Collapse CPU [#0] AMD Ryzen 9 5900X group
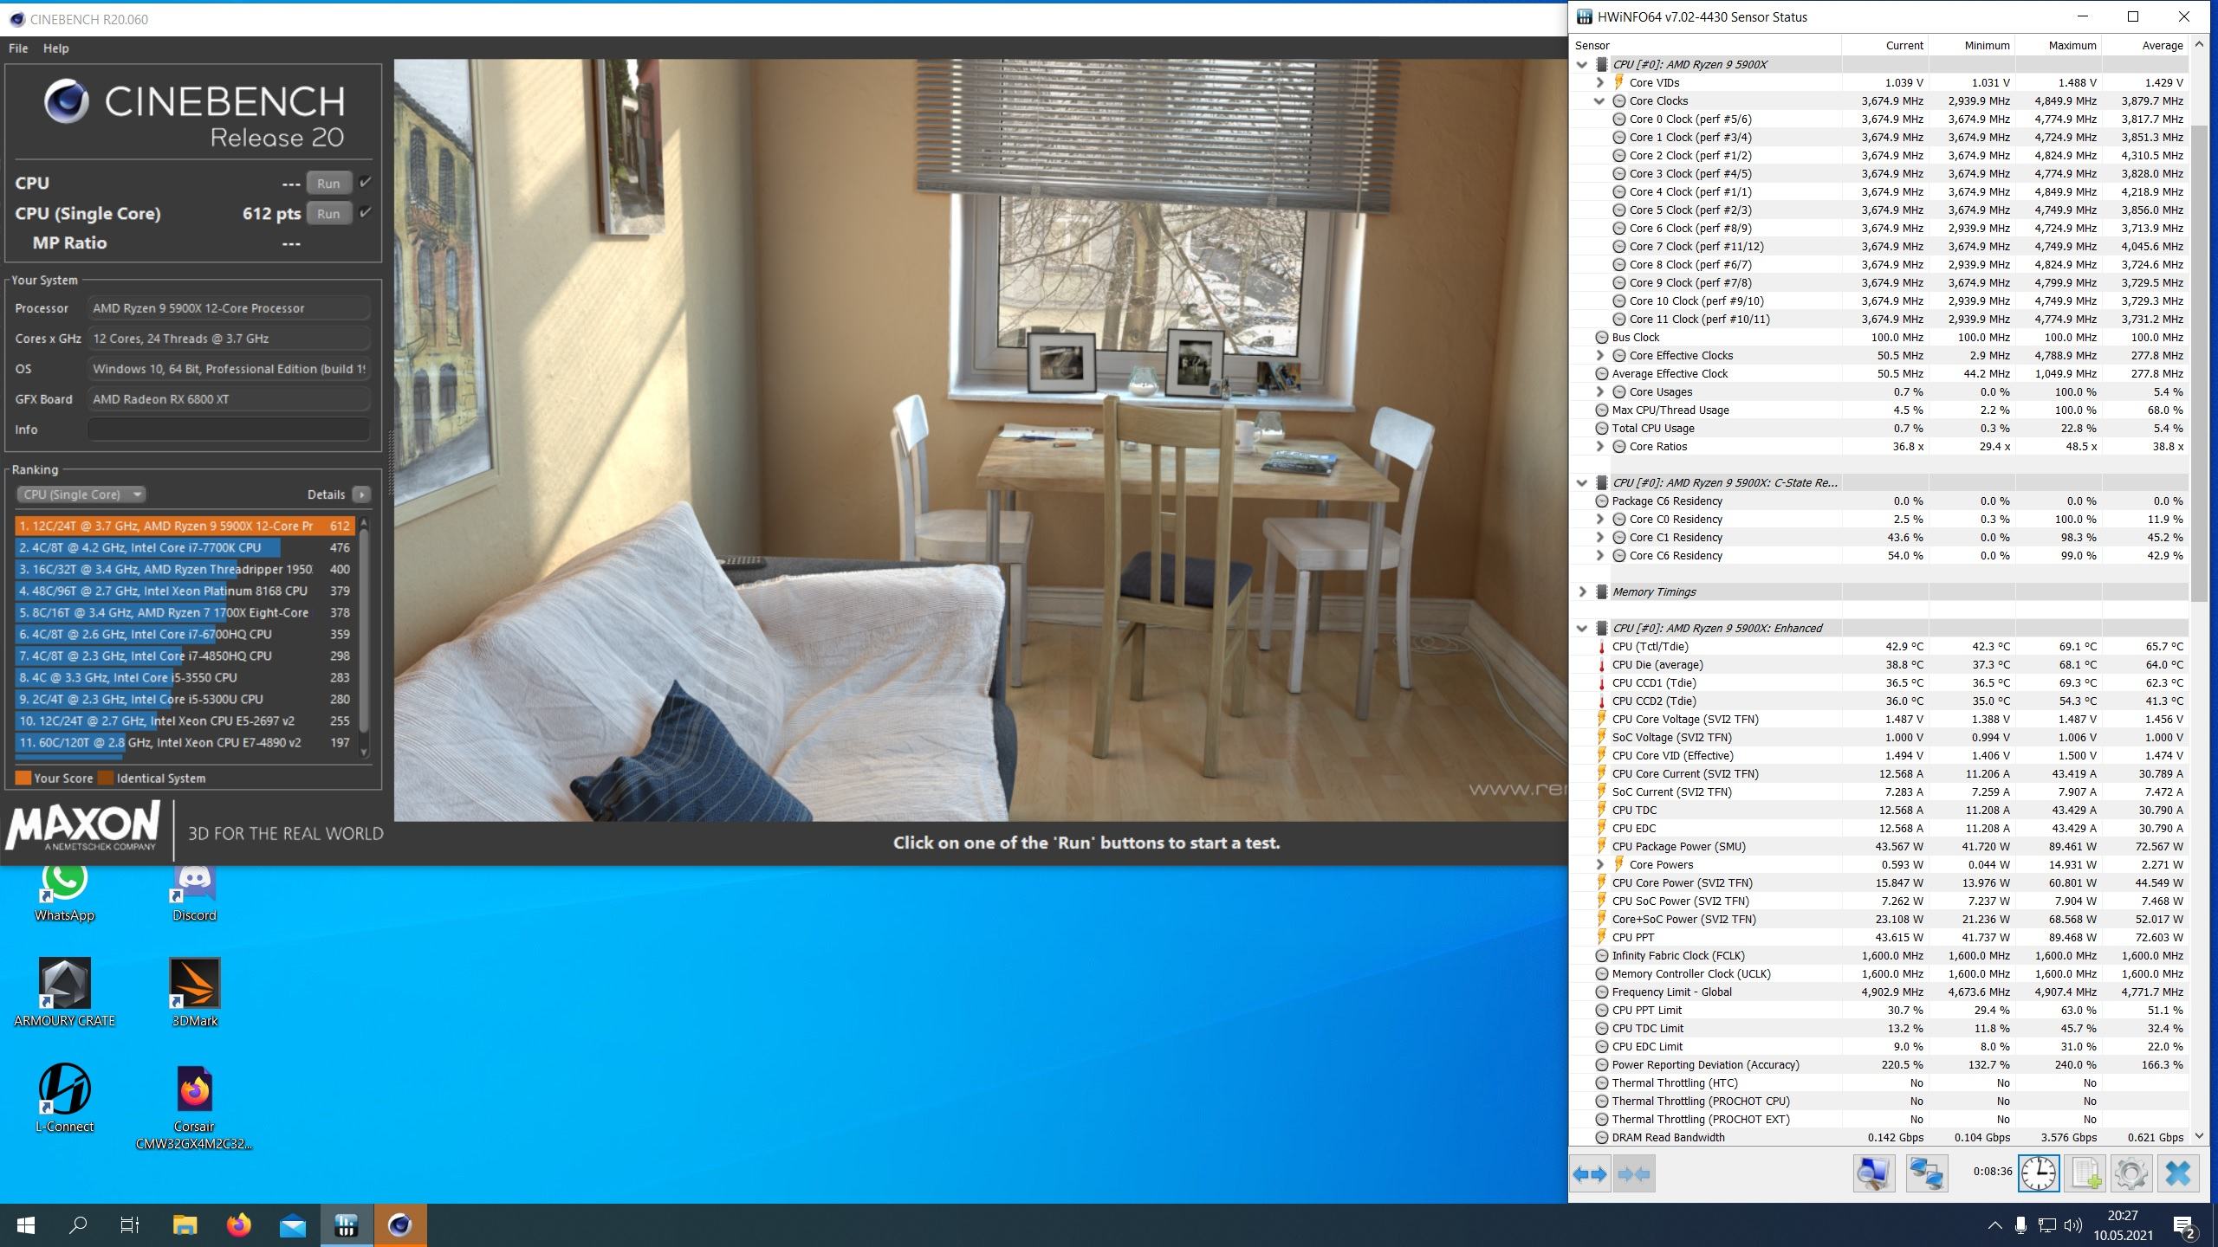 [1582, 64]
